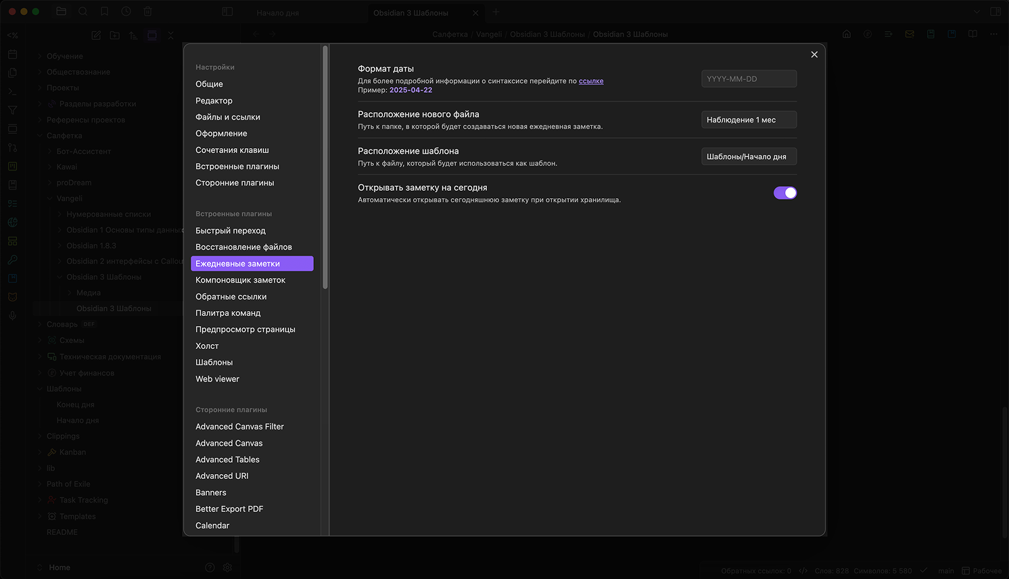Click the new note pencil icon

(x=96, y=35)
